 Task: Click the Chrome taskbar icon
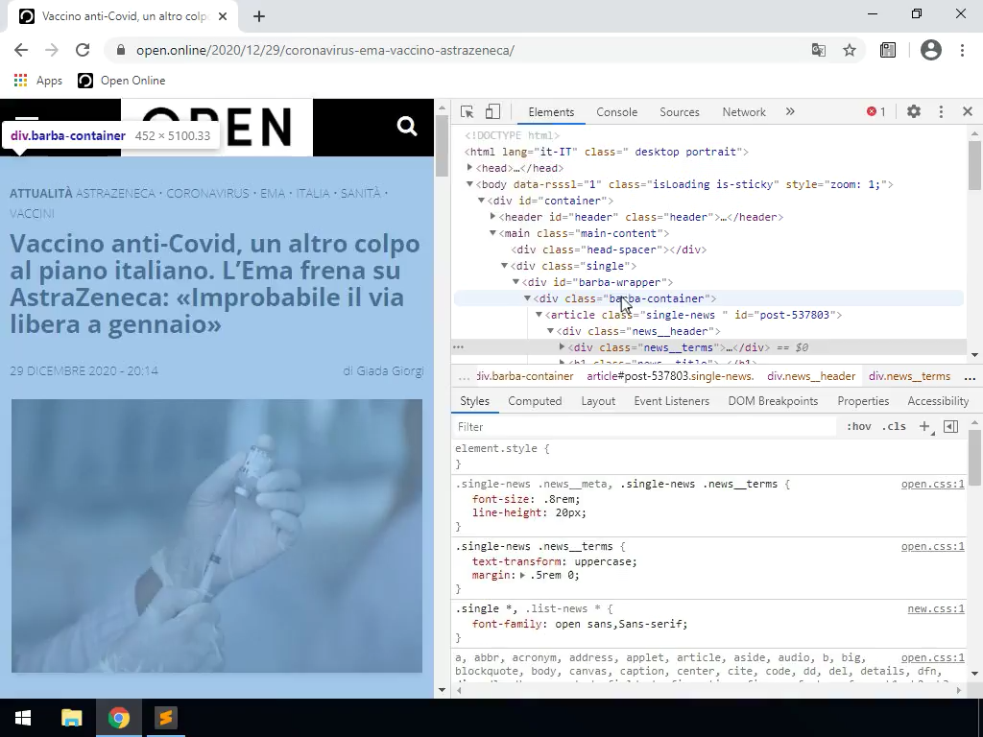118,718
